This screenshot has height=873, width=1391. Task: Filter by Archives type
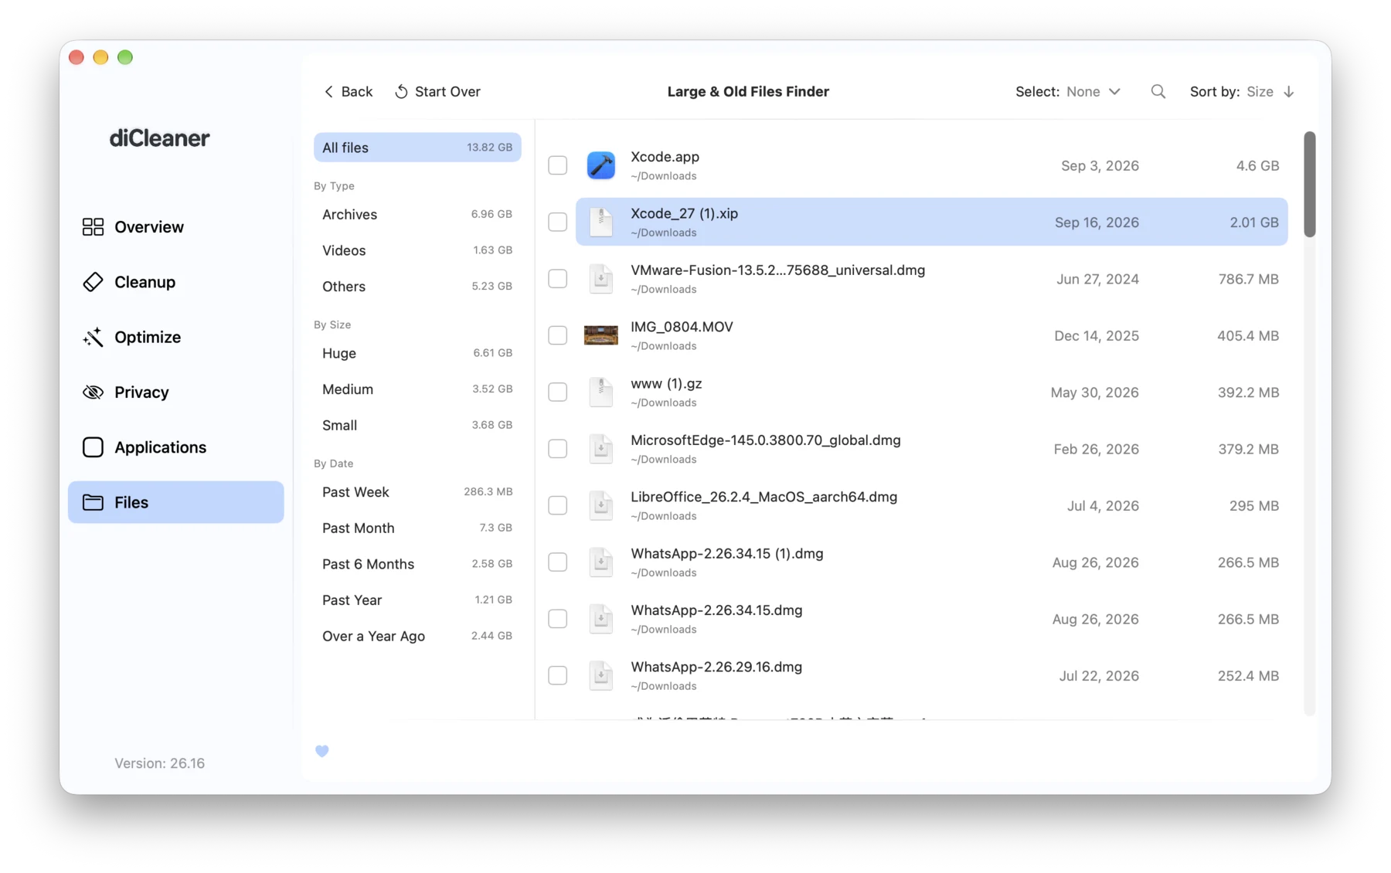click(417, 215)
